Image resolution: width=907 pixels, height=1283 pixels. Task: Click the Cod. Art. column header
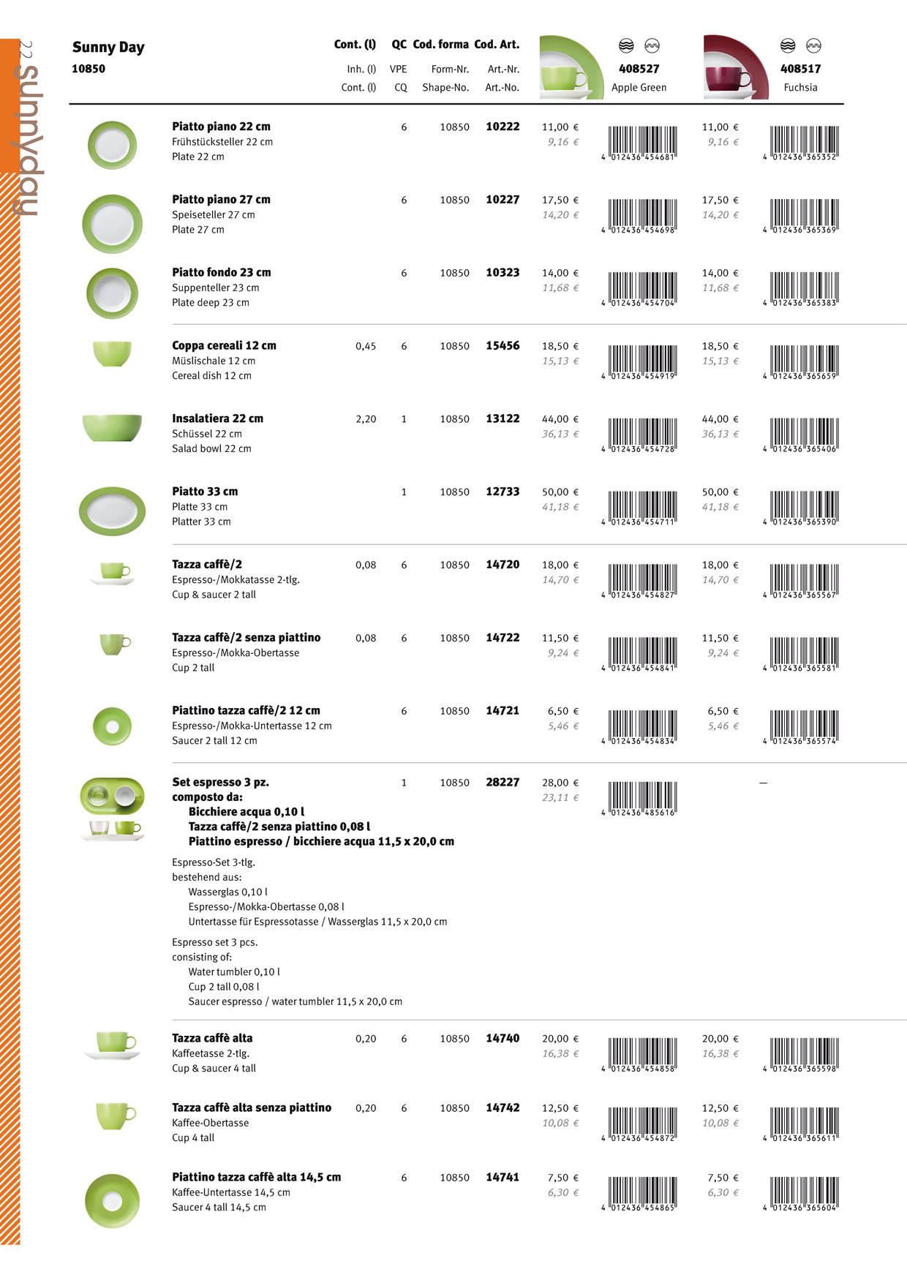point(497,44)
